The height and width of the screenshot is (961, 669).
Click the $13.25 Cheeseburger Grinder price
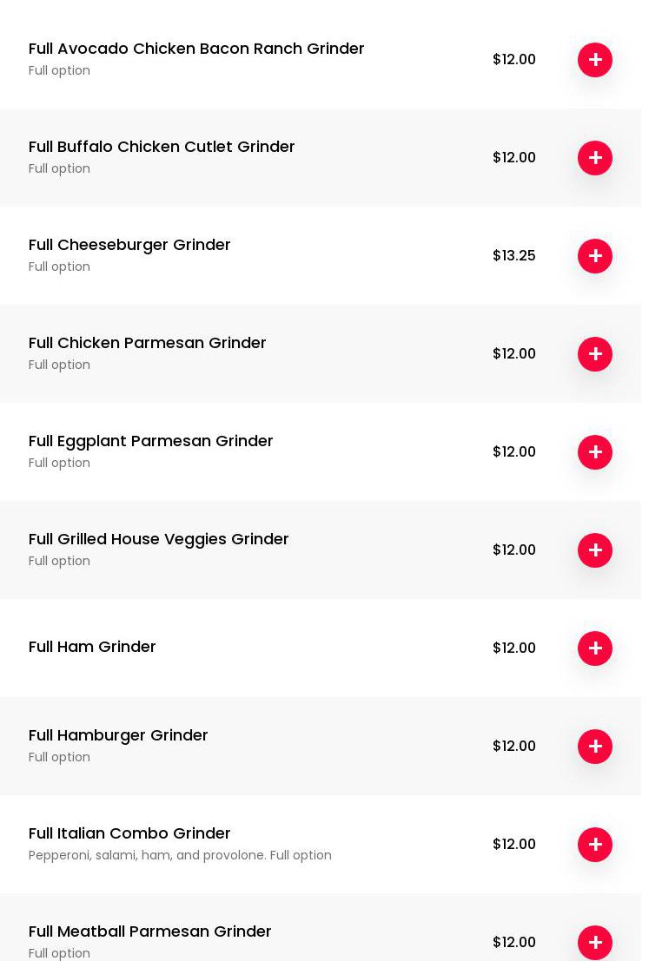click(x=514, y=256)
